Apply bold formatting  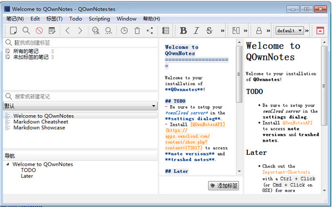183,30
